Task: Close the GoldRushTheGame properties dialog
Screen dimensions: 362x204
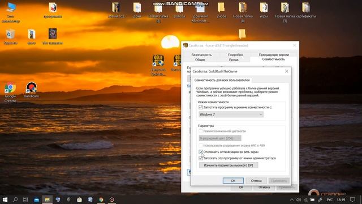Action: pos(287,71)
